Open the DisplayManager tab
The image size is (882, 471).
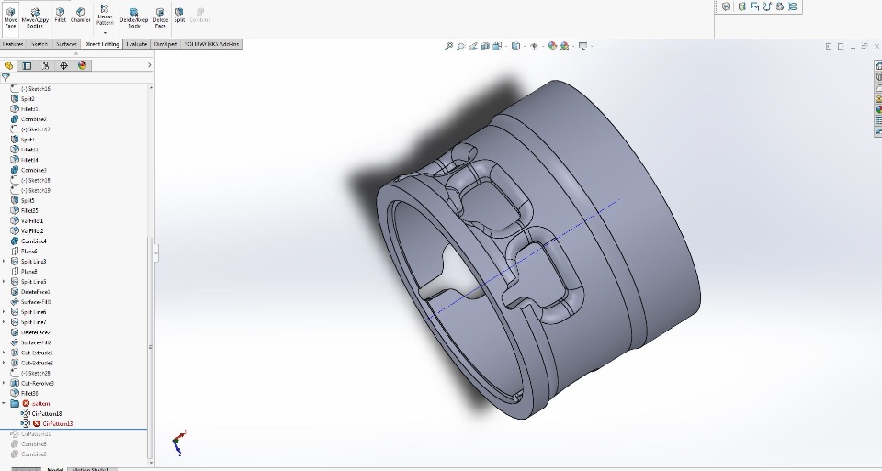tap(82, 66)
